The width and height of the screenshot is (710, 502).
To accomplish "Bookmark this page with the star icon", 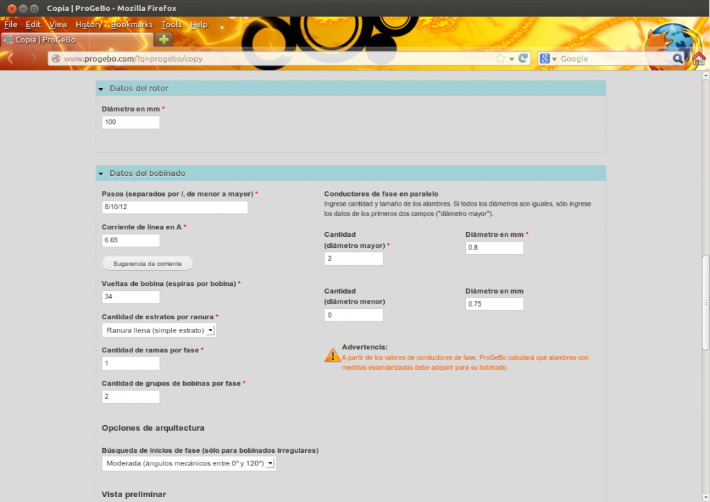I will pos(500,59).
